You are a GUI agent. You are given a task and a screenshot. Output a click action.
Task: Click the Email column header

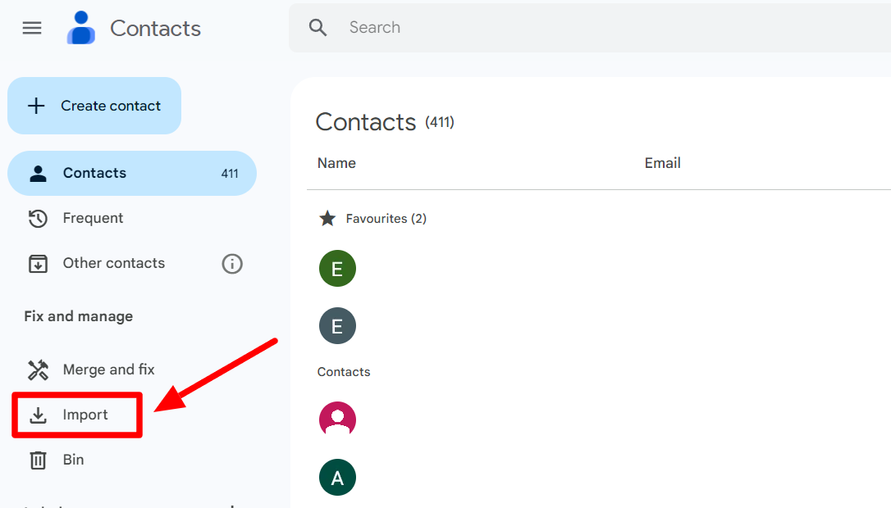pyautogui.click(x=663, y=163)
